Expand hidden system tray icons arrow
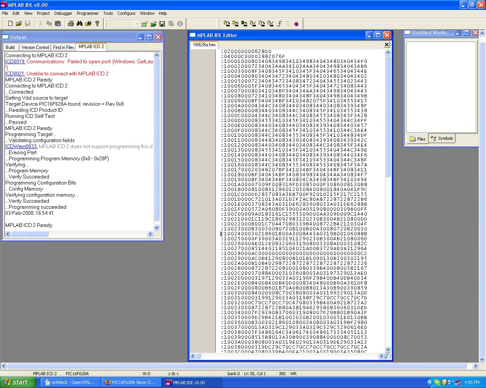This screenshot has height=388, width=486. tap(430, 382)
